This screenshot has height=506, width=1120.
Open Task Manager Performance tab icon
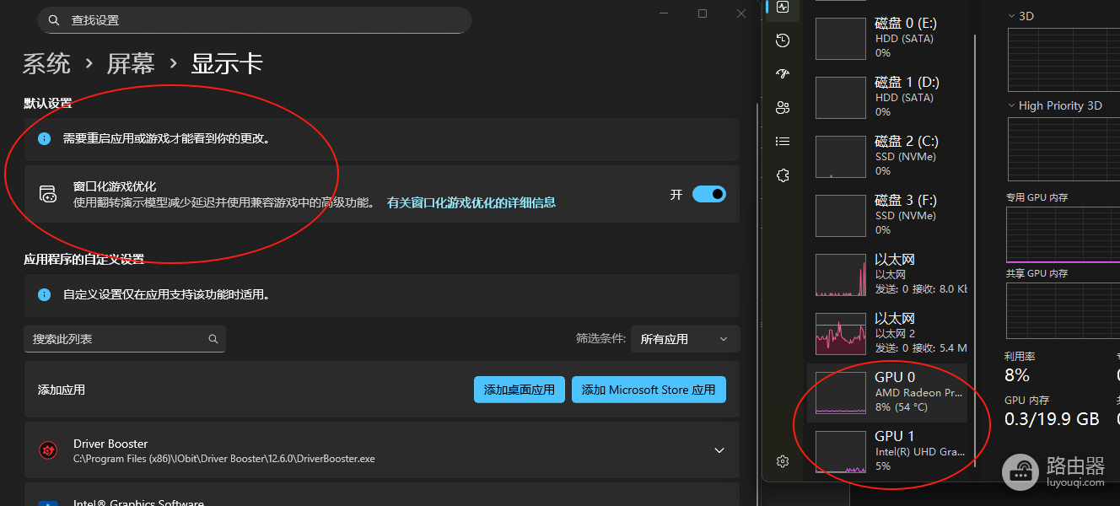(x=783, y=7)
